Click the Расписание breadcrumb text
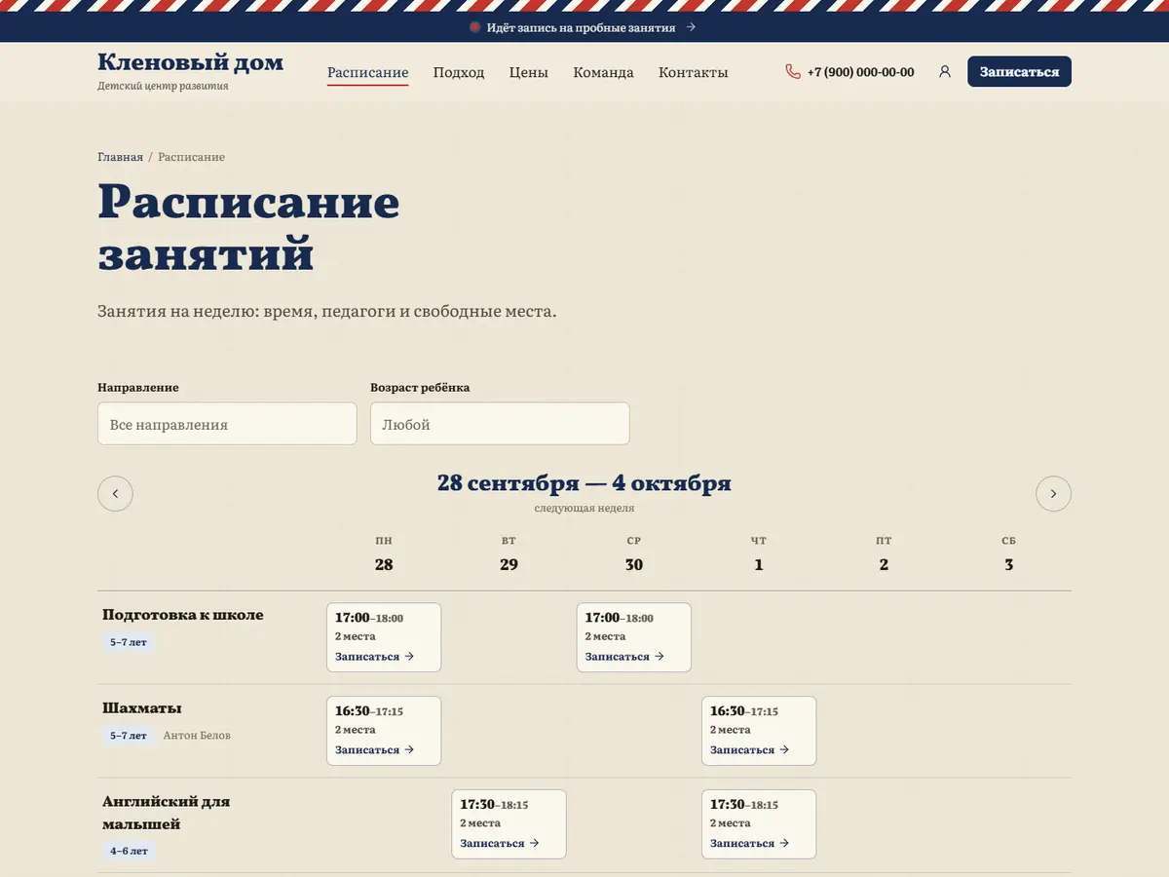This screenshot has height=877, width=1169. (192, 157)
